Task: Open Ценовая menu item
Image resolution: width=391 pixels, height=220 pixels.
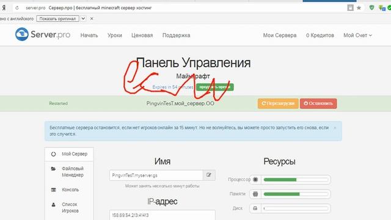Action: (142, 35)
